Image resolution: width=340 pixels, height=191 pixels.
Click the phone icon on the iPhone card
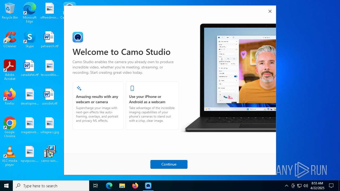point(132,88)
